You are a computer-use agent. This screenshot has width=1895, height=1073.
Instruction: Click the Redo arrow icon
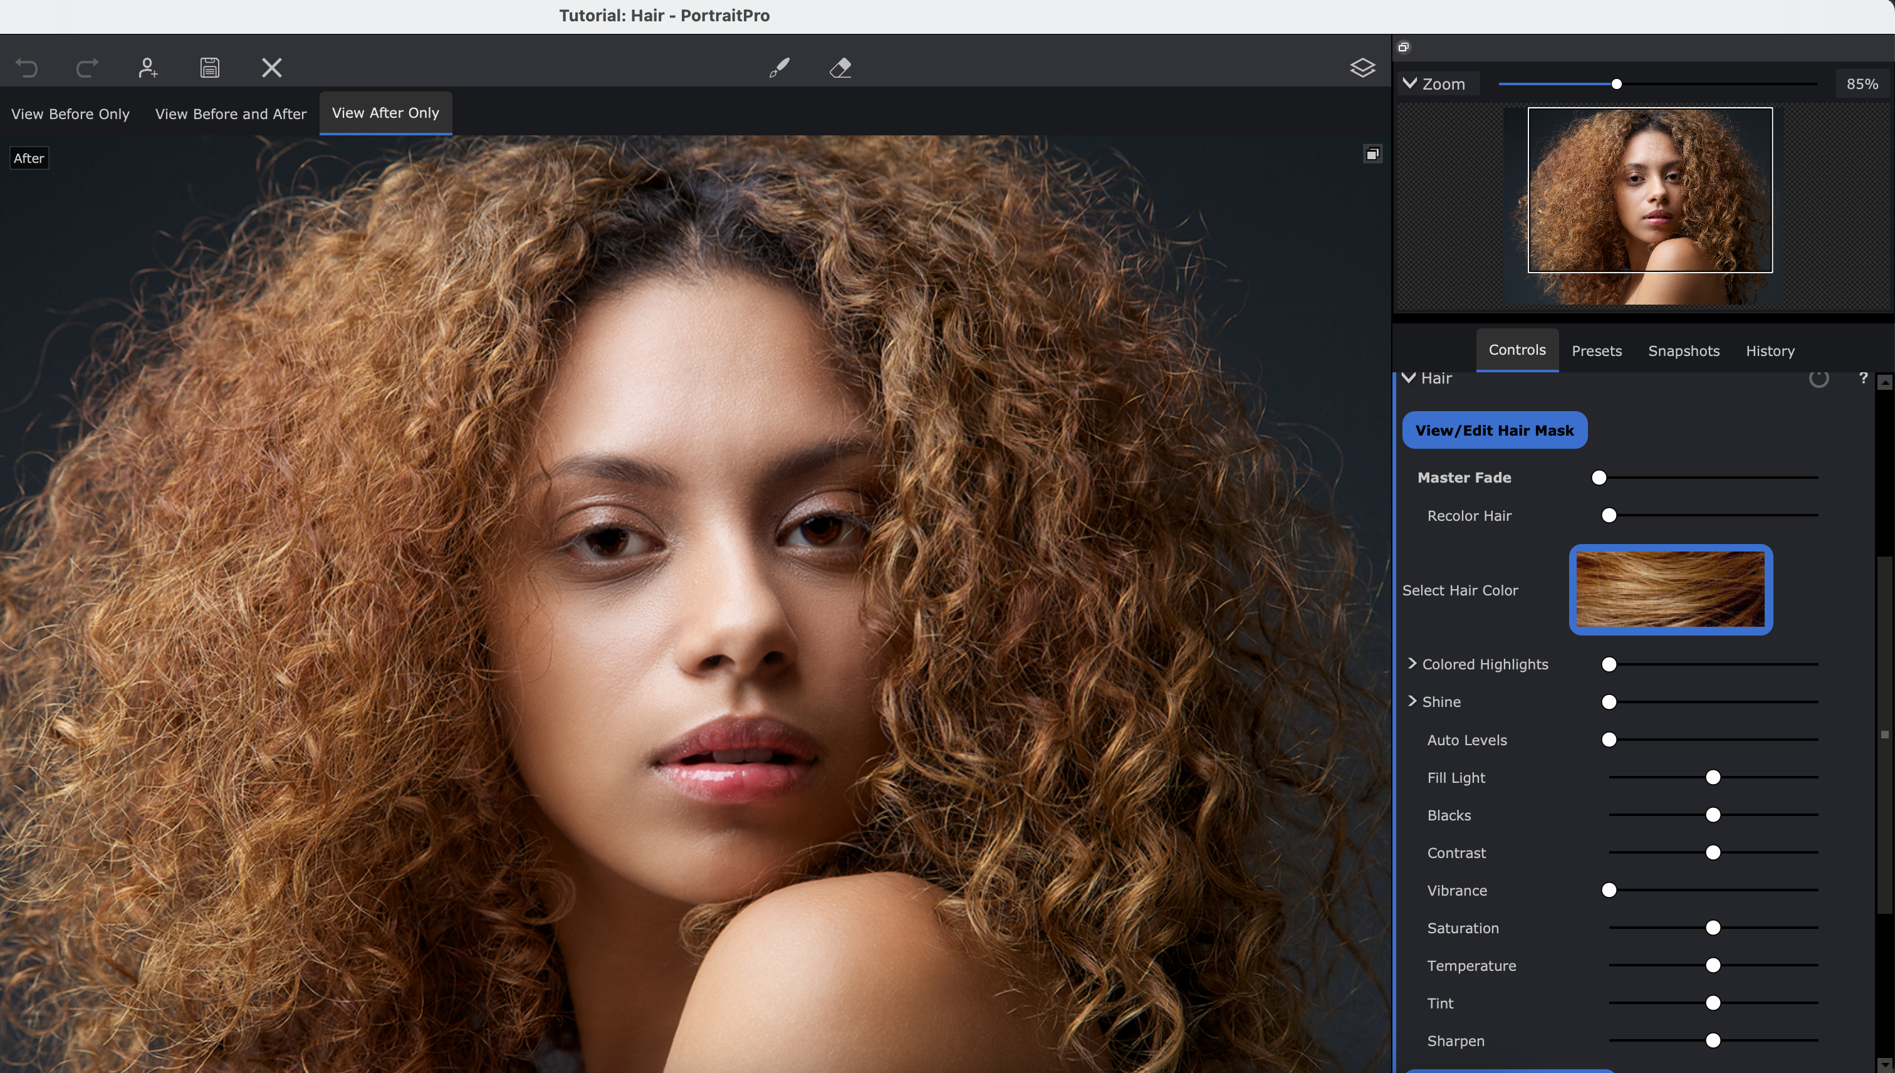[x=87, y=68]
